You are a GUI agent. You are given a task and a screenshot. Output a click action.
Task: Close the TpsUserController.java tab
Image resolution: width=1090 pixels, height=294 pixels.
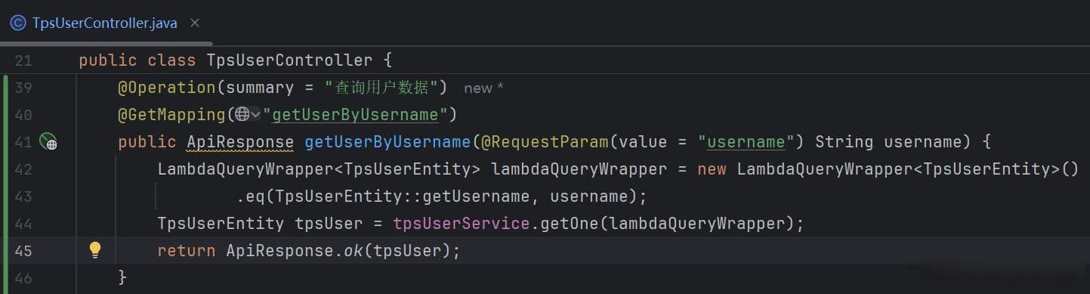point(195,23)
